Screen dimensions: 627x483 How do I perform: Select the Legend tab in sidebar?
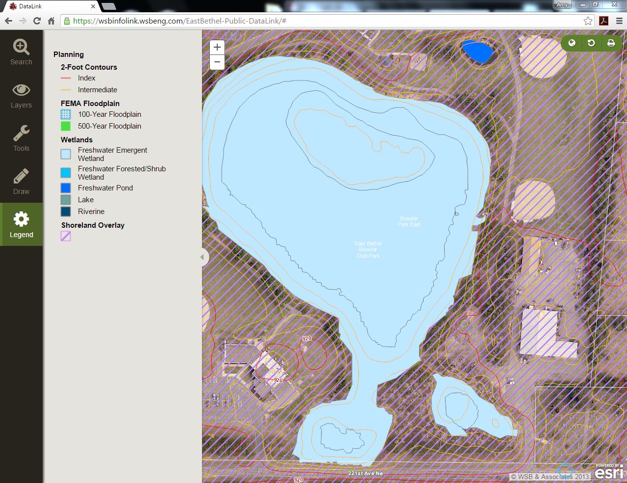[x=21, y=224]
